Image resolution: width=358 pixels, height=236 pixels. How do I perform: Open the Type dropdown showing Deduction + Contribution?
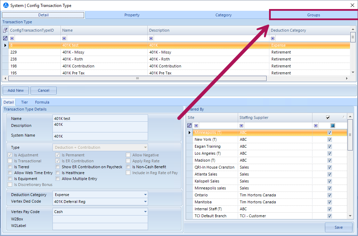point(145,147)
